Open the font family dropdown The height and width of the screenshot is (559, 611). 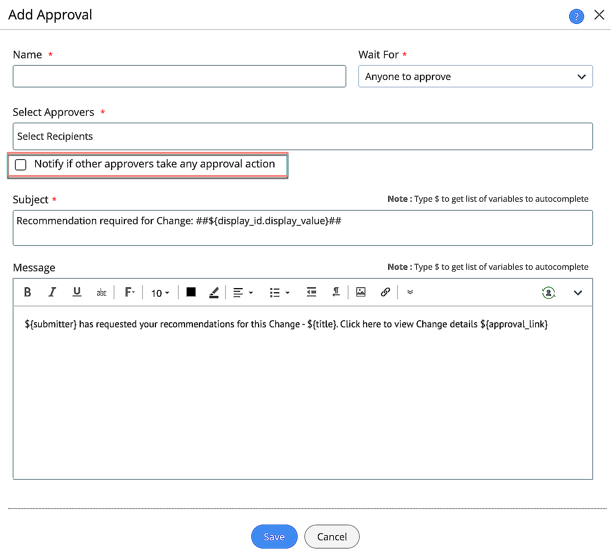(129, 292)
